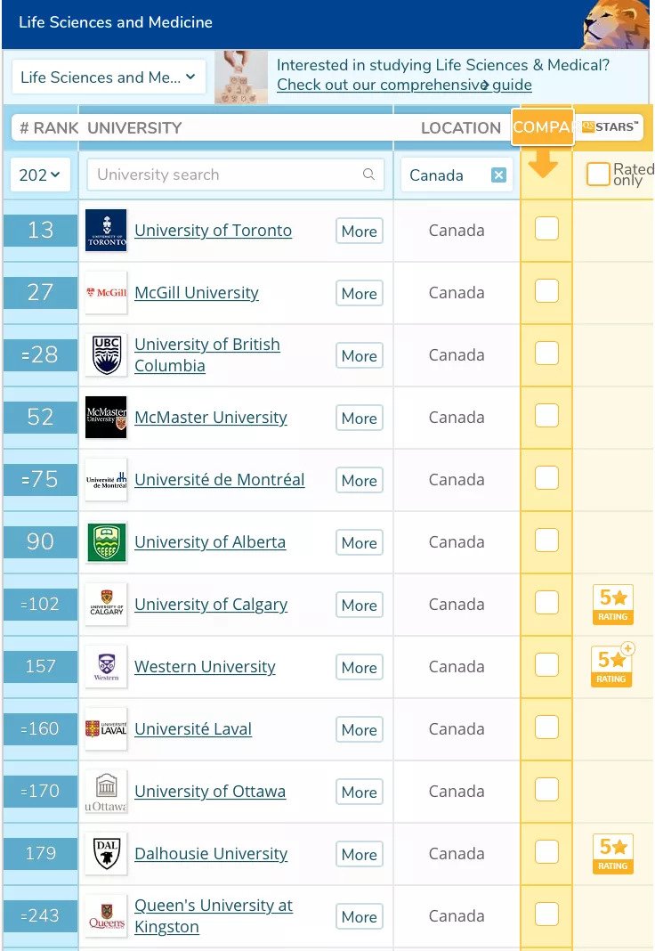Sort by the UNIVERSITY column header

point(134,128)
